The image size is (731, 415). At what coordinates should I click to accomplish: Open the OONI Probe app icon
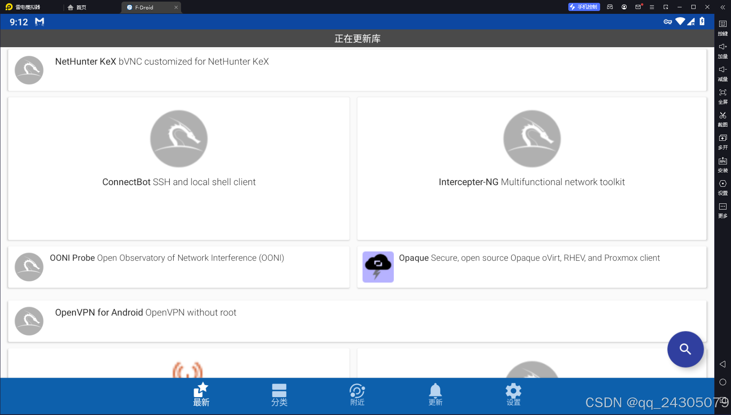pyautogui.click(x=29, y=267)
